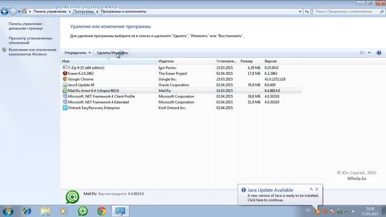Click the Forward navigation arrow

tap(13, 11)
